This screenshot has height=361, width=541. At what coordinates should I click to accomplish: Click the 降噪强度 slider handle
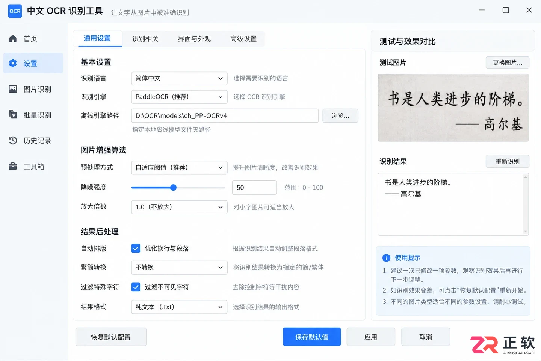click(x=173, y=187)
